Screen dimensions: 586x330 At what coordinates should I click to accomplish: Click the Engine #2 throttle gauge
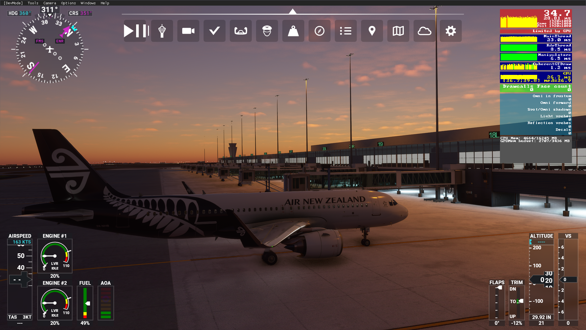(x=55, y=303)
